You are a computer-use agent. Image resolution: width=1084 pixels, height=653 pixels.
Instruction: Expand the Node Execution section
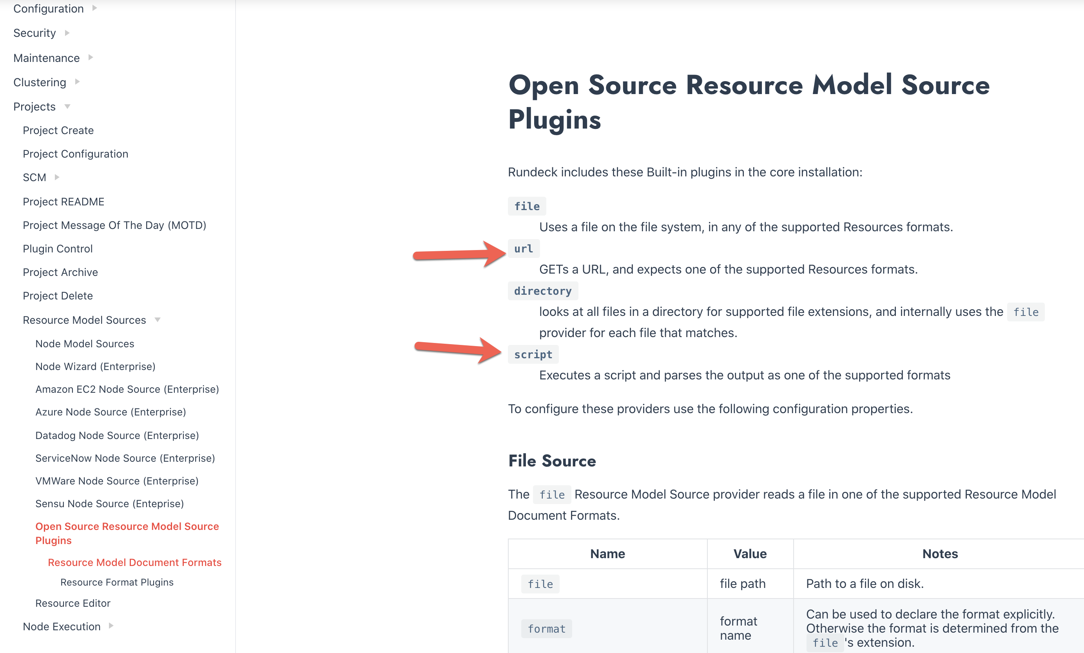62,626
